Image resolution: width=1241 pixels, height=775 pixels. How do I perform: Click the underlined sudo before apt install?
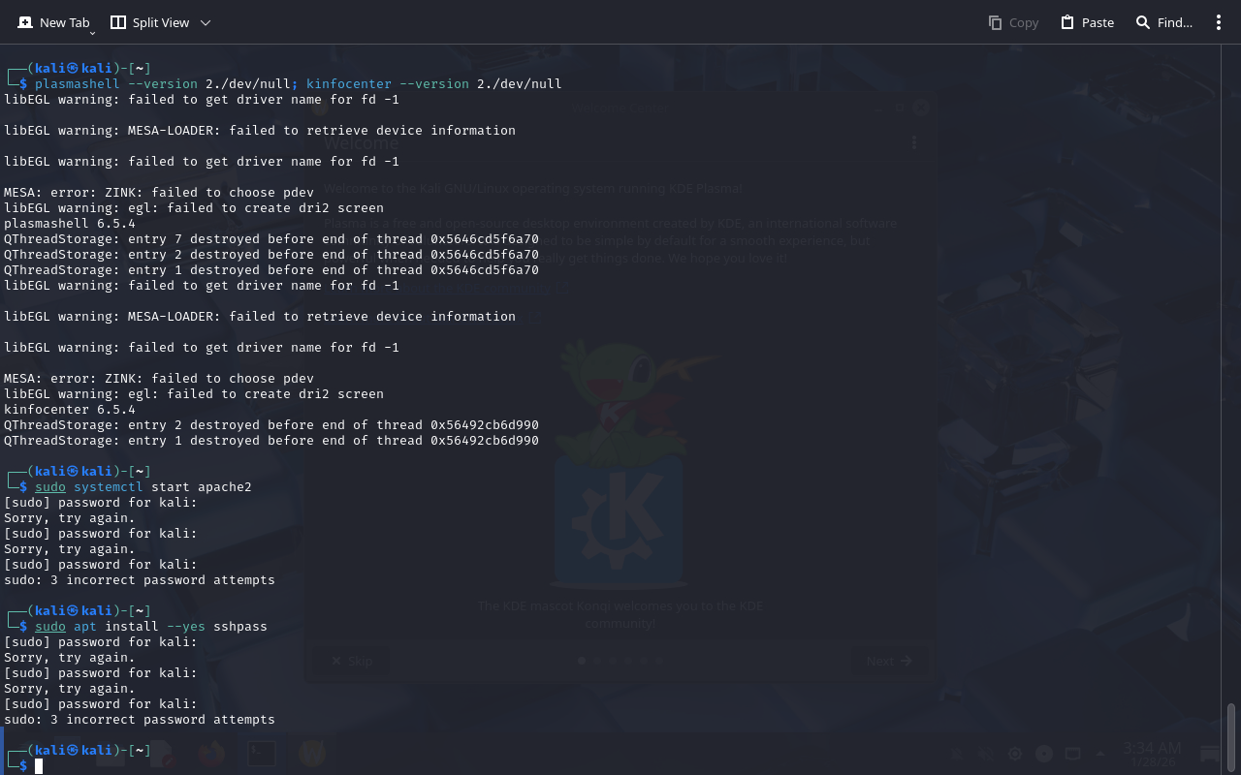pos(50,627)
